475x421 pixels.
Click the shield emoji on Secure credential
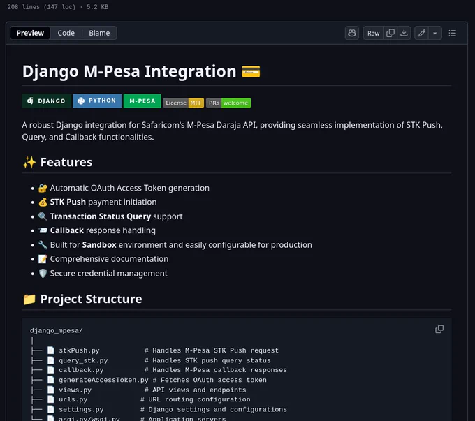(43, 274)
